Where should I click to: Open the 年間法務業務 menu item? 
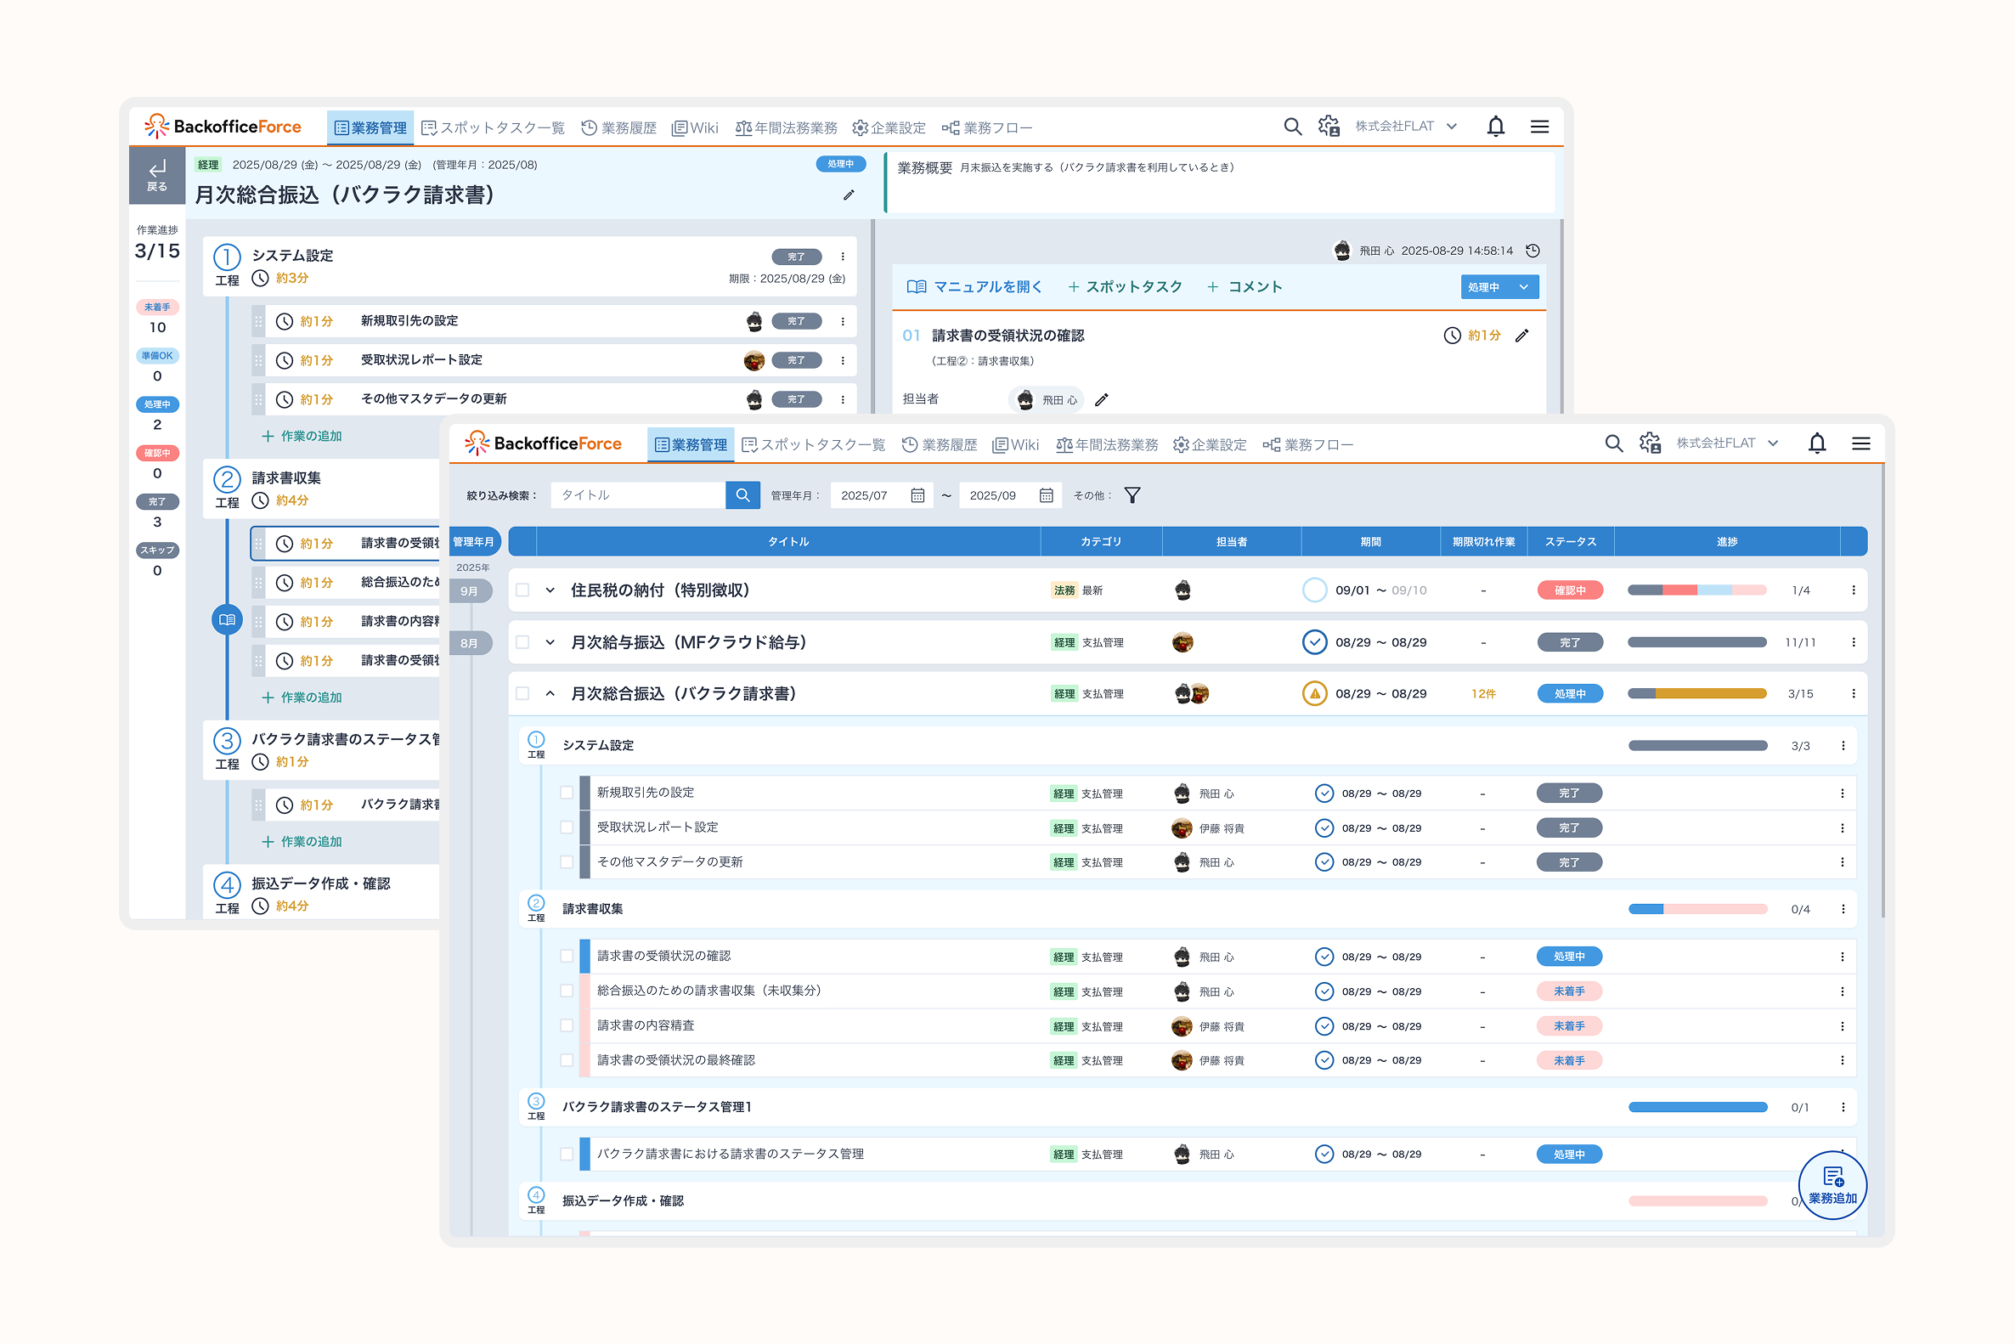[x=1109, y=444]
